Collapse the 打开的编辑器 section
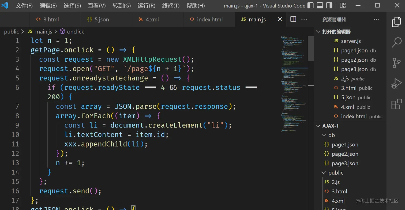This screenshot has width=405, height=210. point(318,32)
